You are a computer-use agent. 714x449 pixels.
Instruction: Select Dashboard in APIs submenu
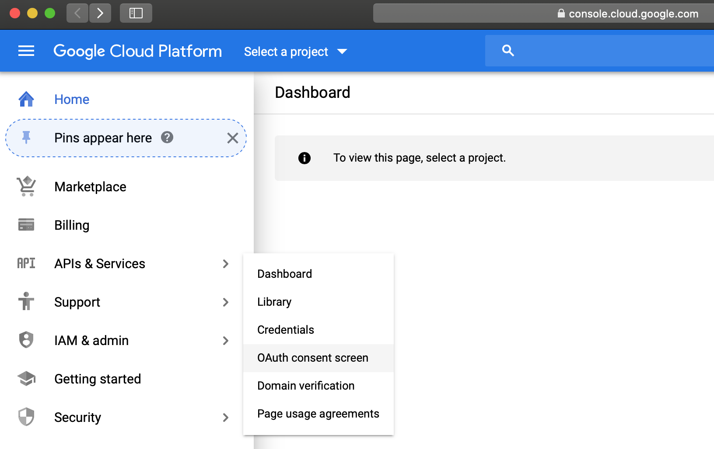pyautogui.click(x=318, y=274)
